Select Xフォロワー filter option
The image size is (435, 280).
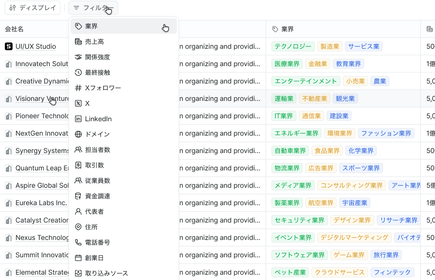point(123,88)
